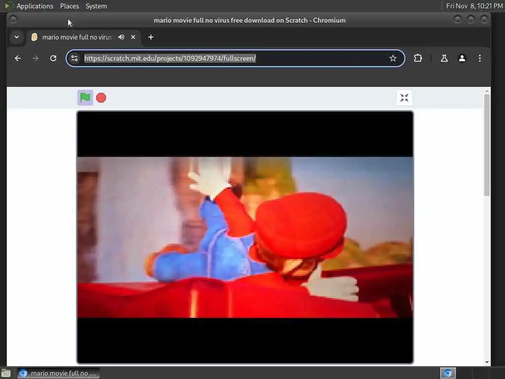Click the mario movie taskbar window button

[x=58, y=373]
